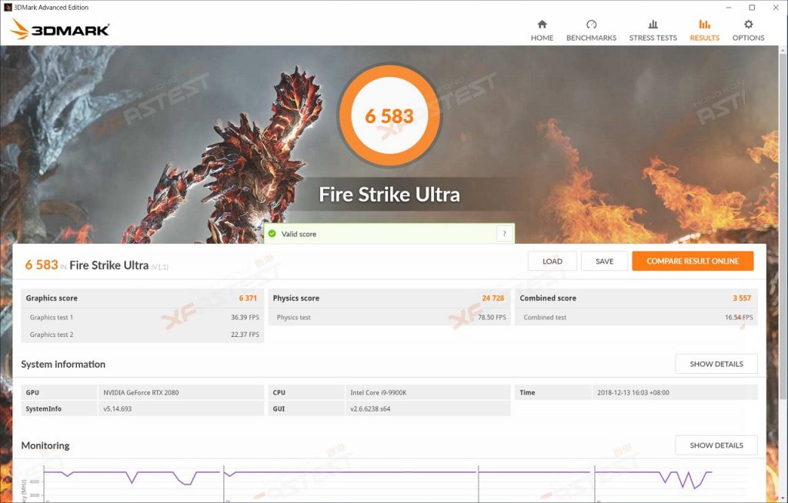Click the LOAD button
The image size is (788, 503).
[x=553, y=261]
